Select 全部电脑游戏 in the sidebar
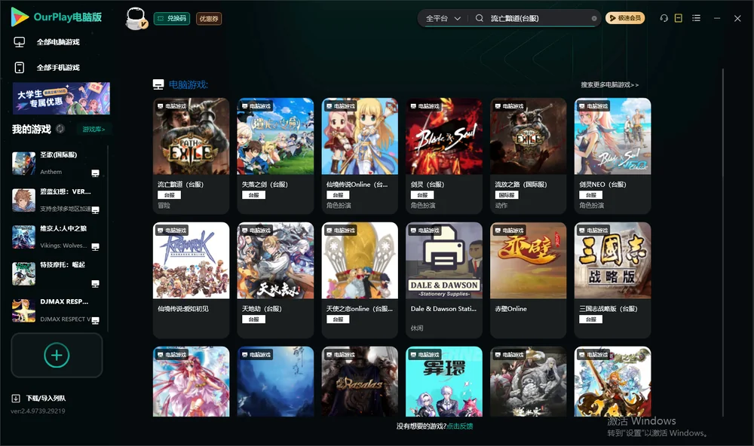 pos(58,42)
